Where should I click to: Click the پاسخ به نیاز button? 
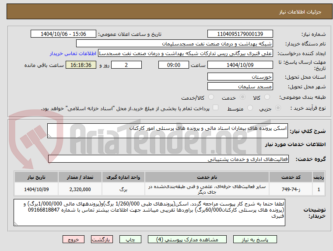coord(255,239)
